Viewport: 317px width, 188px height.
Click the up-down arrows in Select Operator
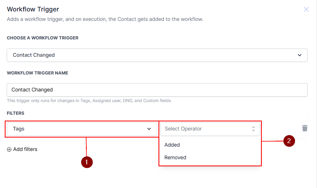(254, 129)
